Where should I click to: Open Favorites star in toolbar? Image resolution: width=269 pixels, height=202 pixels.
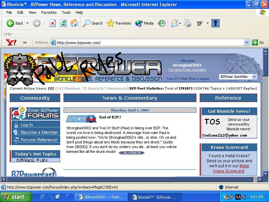pos(119,23)
